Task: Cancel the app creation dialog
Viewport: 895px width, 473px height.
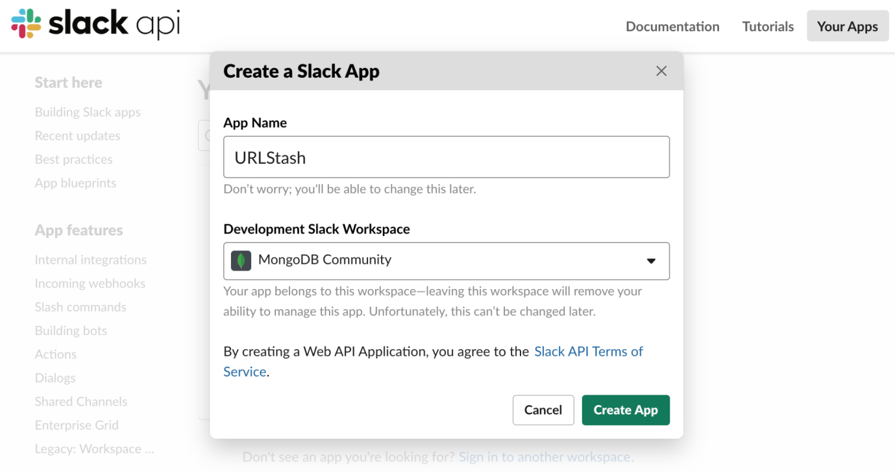Action: click(543, 410)
